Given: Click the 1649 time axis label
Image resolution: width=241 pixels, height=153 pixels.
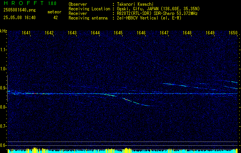Looking at the screenshot, I should point(210,33).
